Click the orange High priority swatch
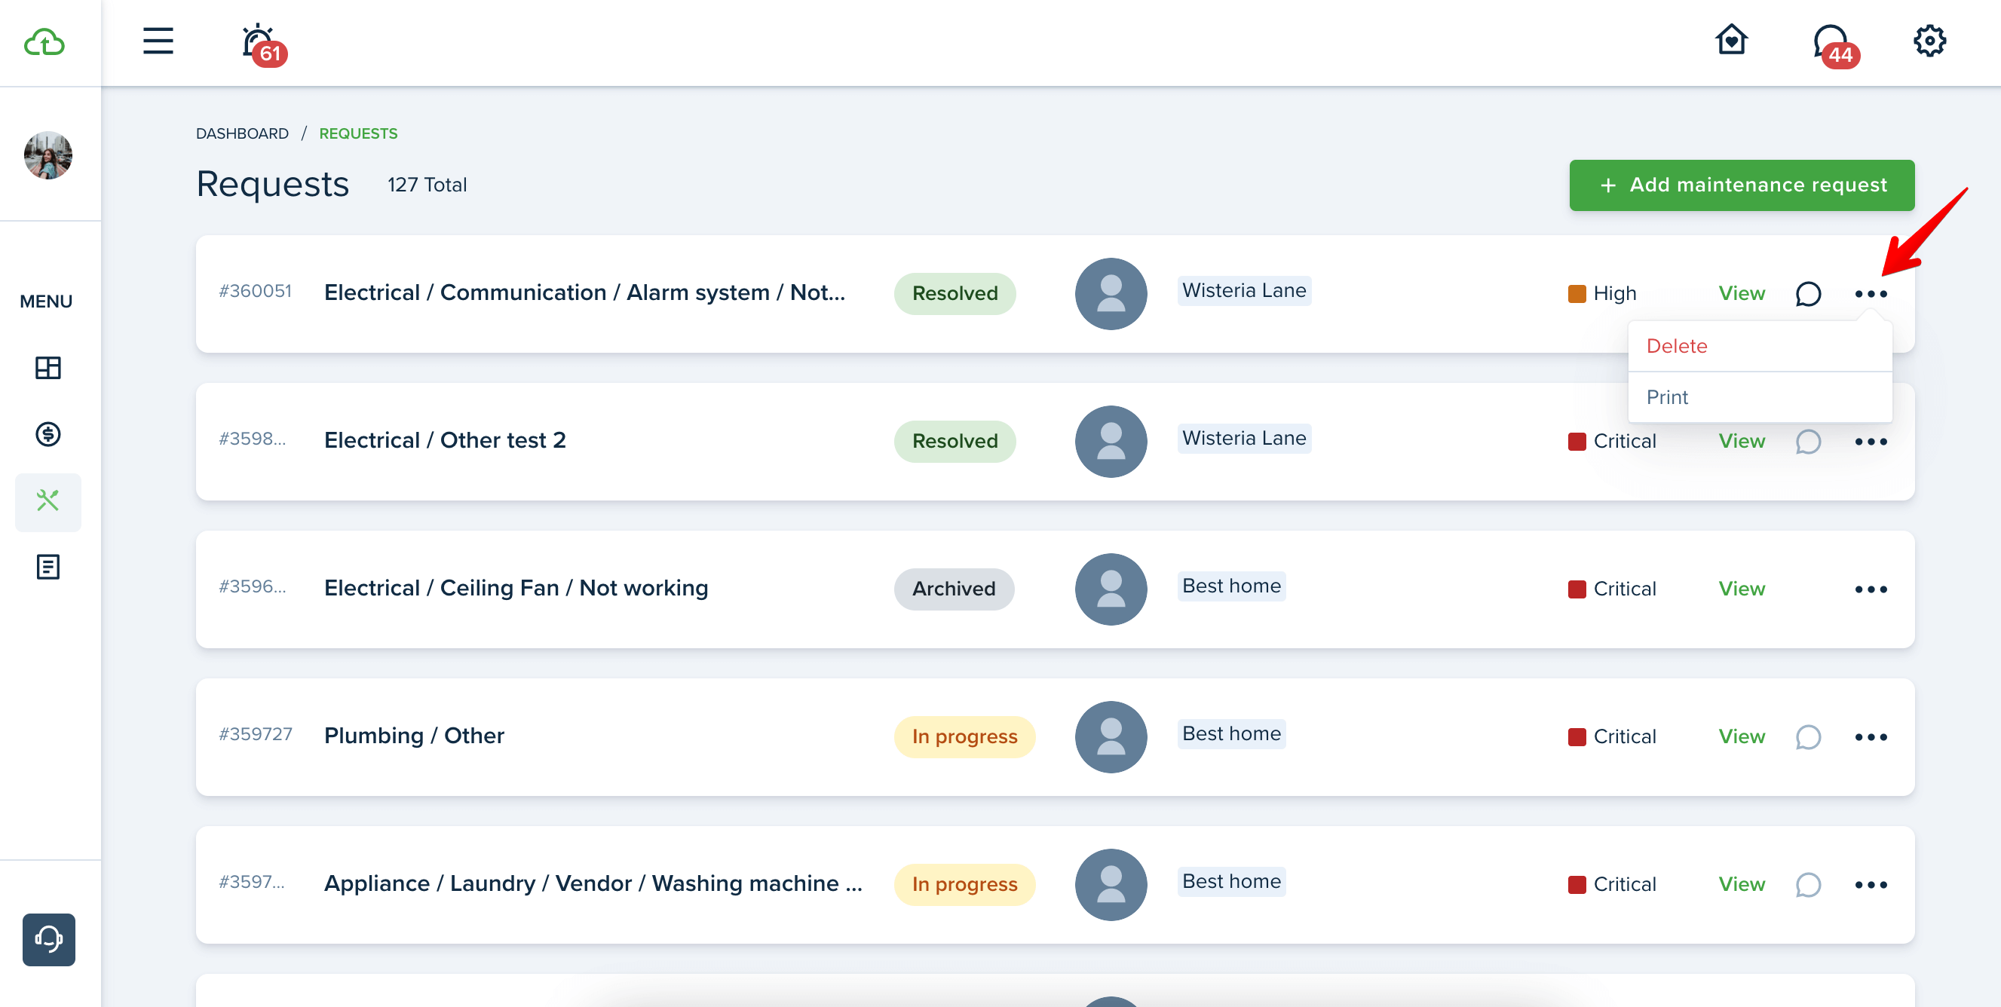Viewport: 2001px width, 1007px height. [x=1576, y=293]
